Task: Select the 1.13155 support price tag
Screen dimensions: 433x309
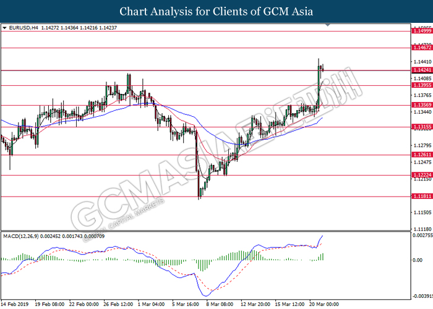Action: coord(422,127)
